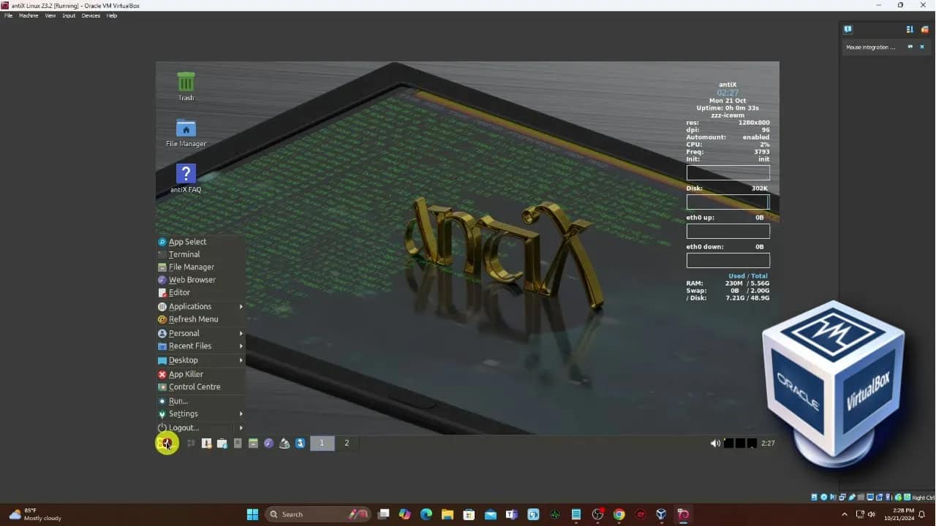Click the Mouse Integration notification icon top-right
936x526 pixels.
848,29
